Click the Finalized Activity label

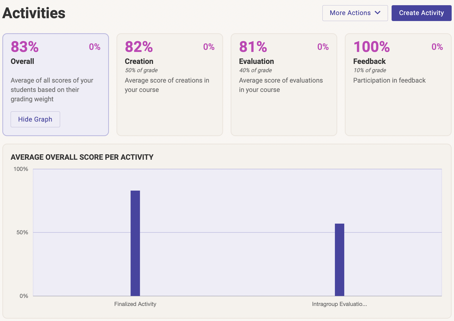click(x=135, y=304)
